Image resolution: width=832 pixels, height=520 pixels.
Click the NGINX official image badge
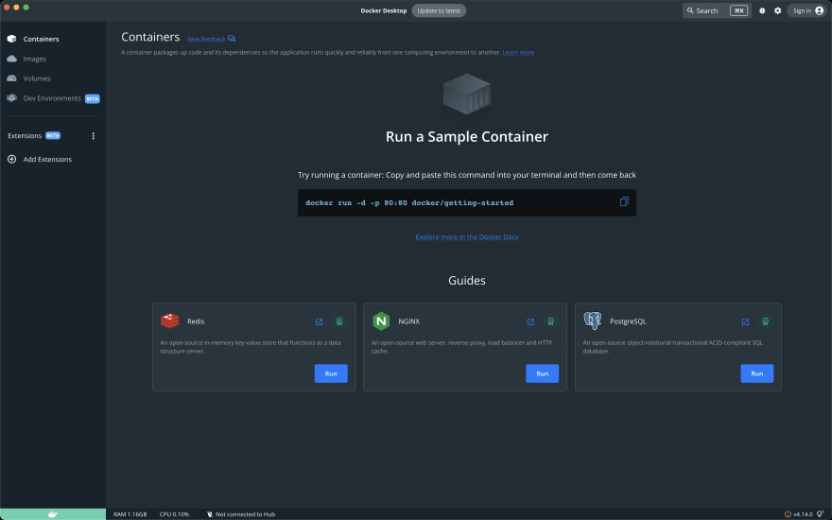pos(551,321)
